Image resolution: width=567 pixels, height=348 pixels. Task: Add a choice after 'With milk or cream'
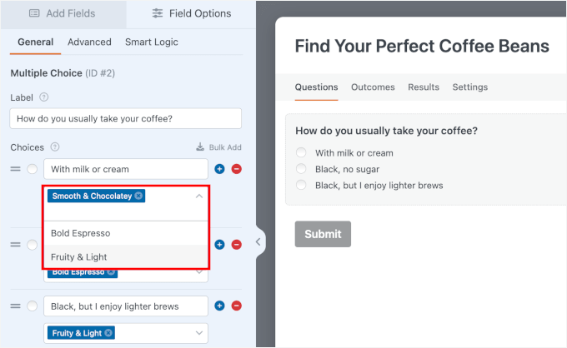(220, 169)
